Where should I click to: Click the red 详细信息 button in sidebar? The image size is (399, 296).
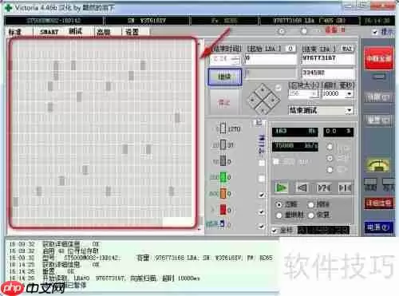[x=379, y=203]
